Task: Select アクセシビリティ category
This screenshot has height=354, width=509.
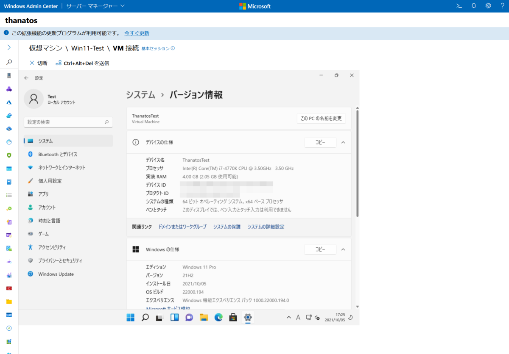Action: click(x=68, y=247)
